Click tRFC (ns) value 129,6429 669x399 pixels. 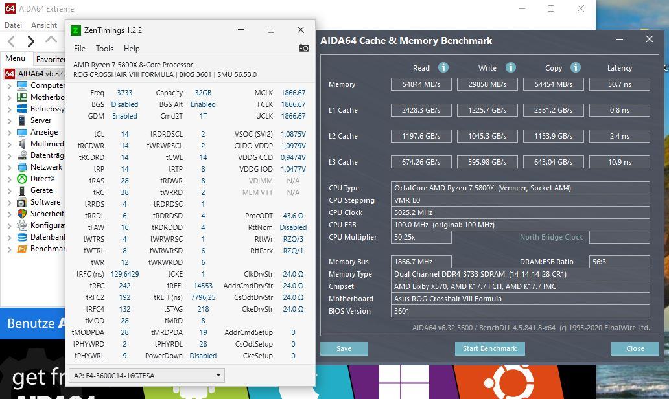[124, 274]
